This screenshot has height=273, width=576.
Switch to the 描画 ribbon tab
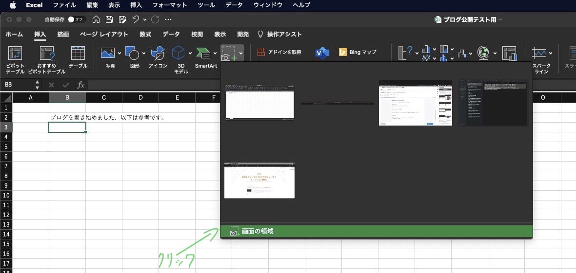(x=63, y=35)
